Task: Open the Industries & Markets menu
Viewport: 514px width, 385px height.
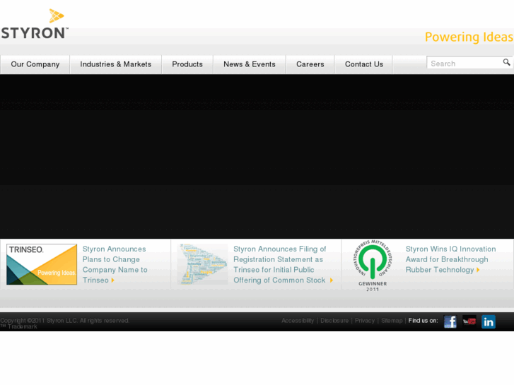Action: click(x=116, y=64)
